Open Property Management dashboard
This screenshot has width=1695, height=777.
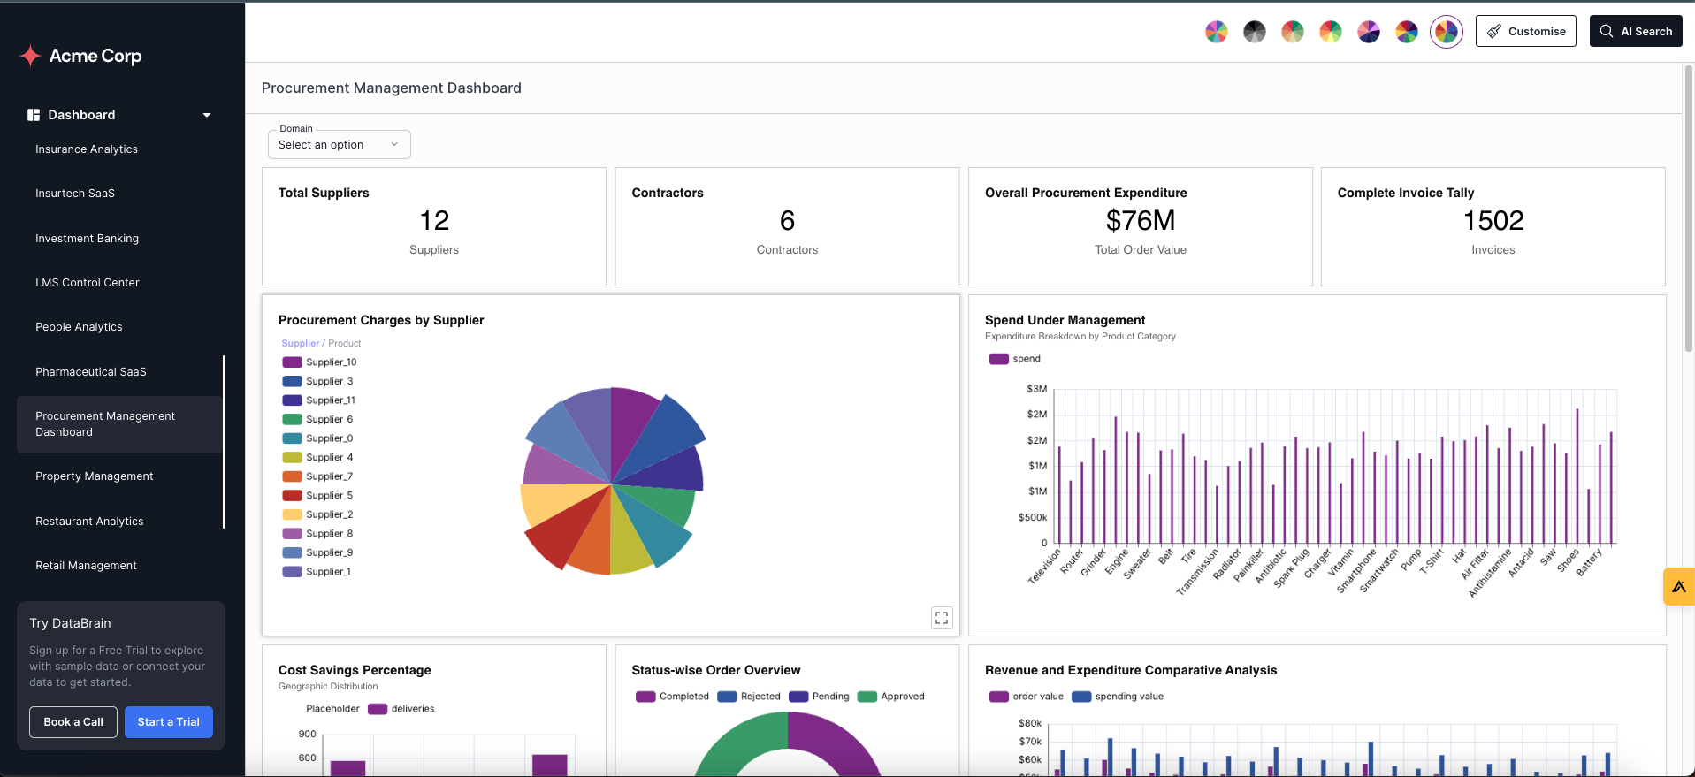95,476
